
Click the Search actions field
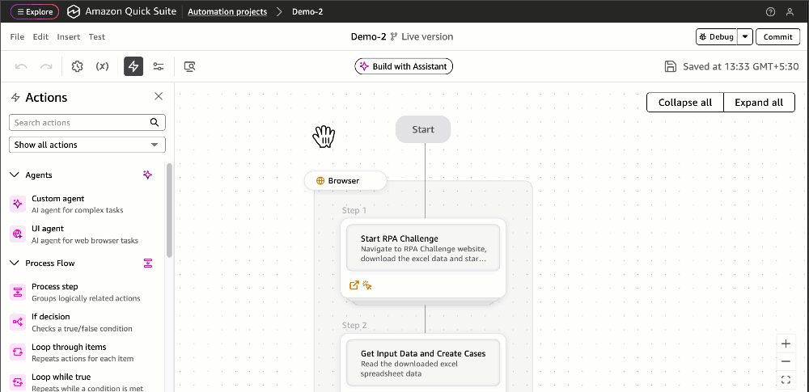pyautogui.click(x=81, y=123)
